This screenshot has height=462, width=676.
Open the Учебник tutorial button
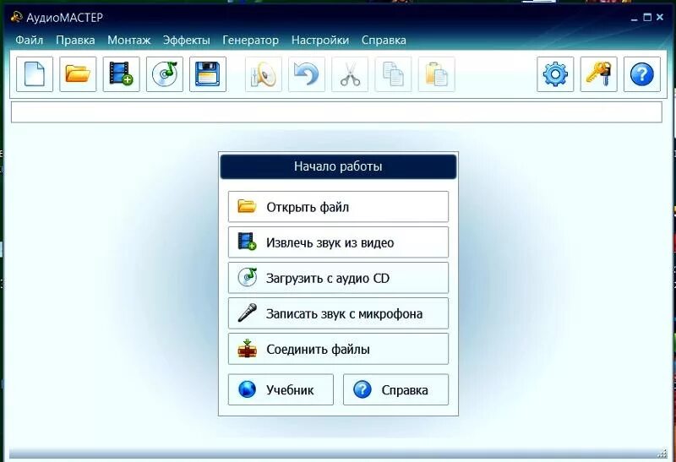click(281, 389)
